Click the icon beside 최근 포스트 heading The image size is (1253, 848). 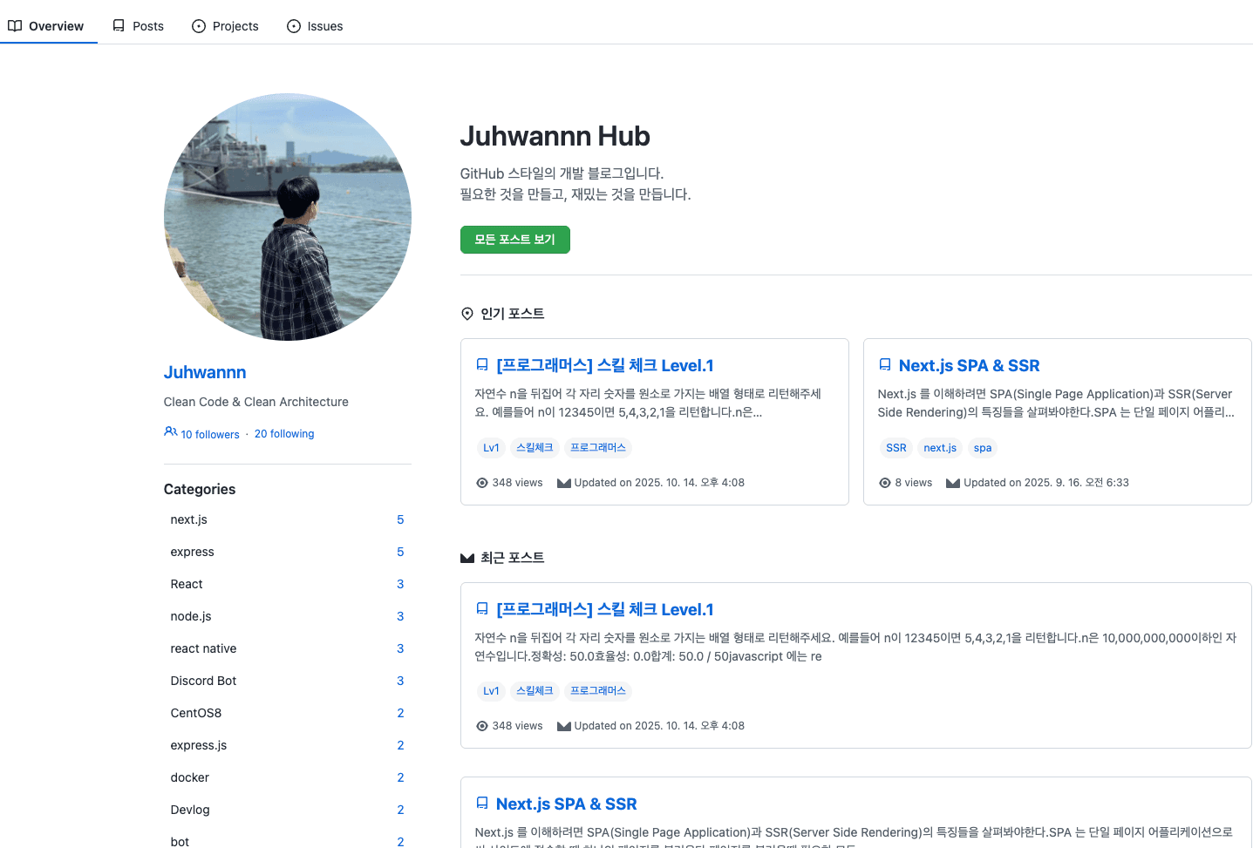coord(467,558)
